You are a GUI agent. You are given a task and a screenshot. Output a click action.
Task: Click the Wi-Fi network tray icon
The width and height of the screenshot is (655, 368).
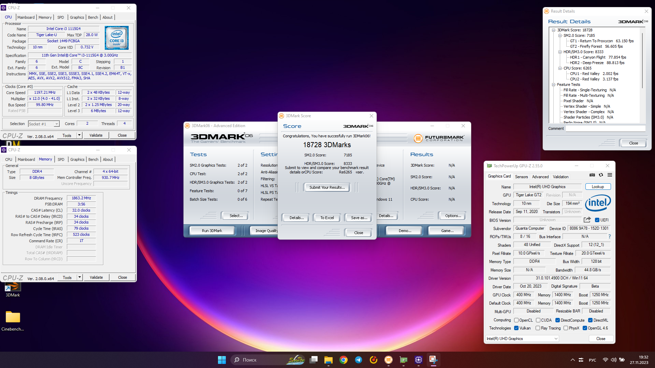(x=605, y=360)
